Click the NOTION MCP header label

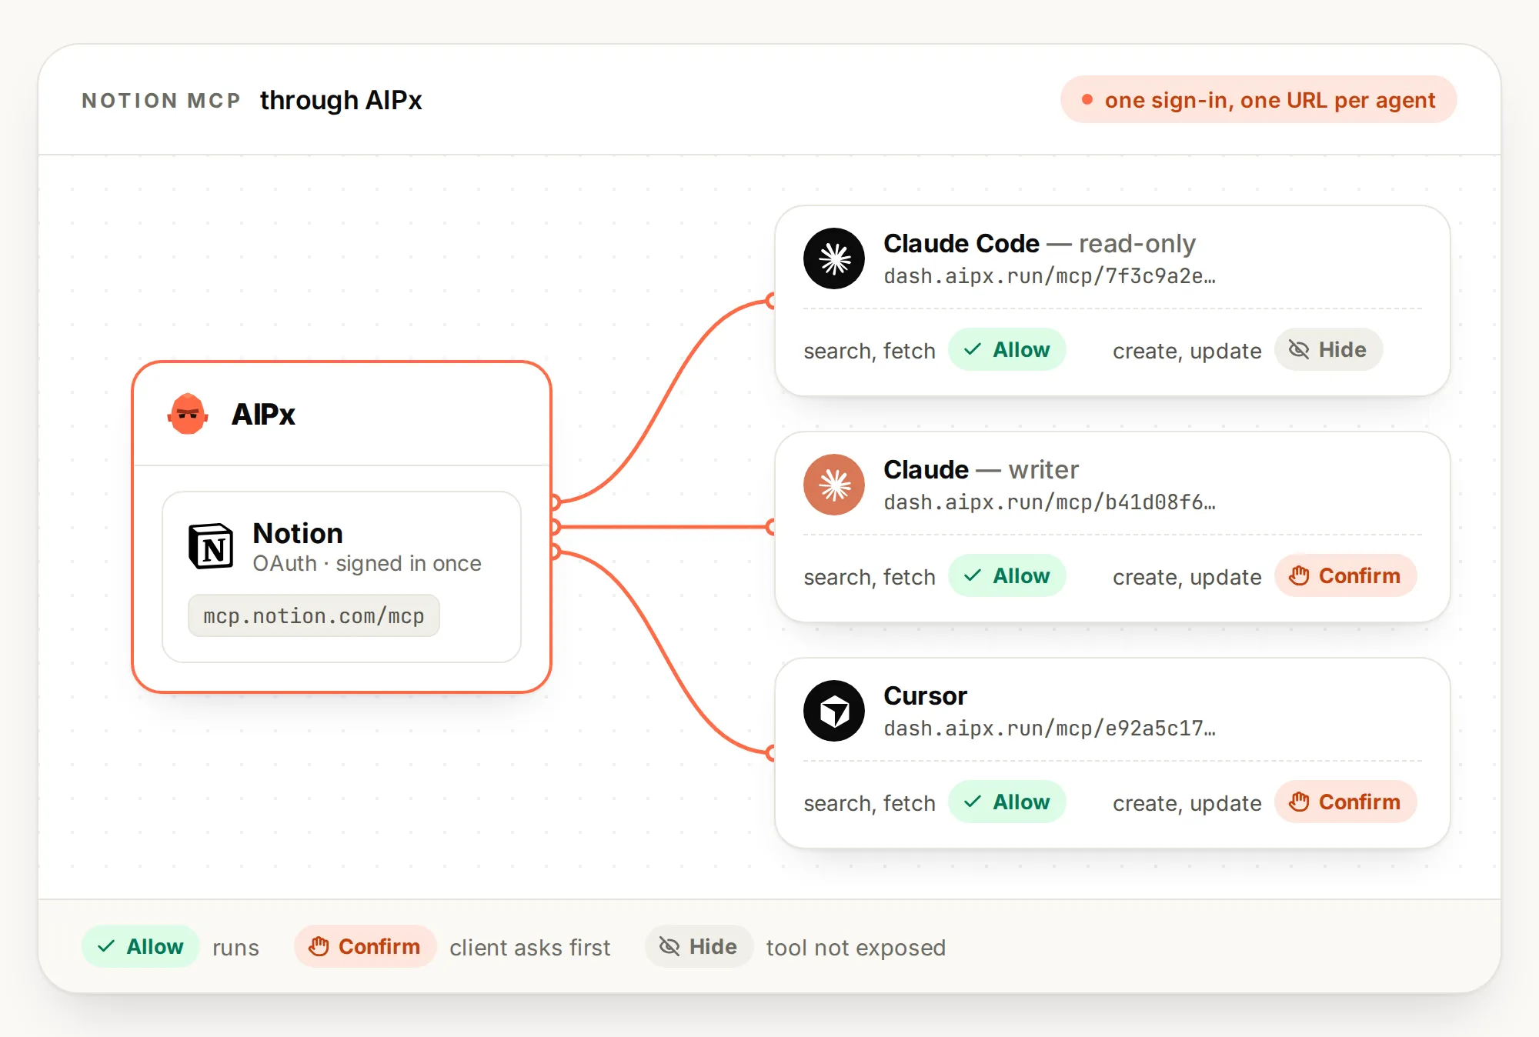(162, 101)
